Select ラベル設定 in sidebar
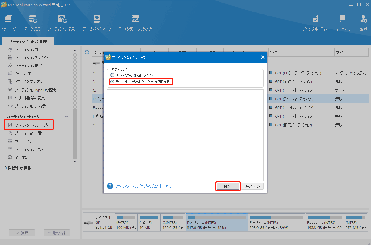This screenshot has width=371, height=245. [x=20, y=74]
